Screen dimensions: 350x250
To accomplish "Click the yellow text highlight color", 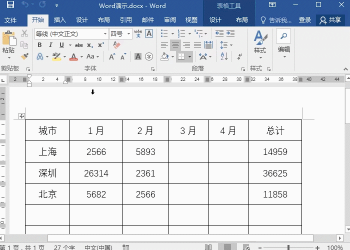I will tap(56, 56).
